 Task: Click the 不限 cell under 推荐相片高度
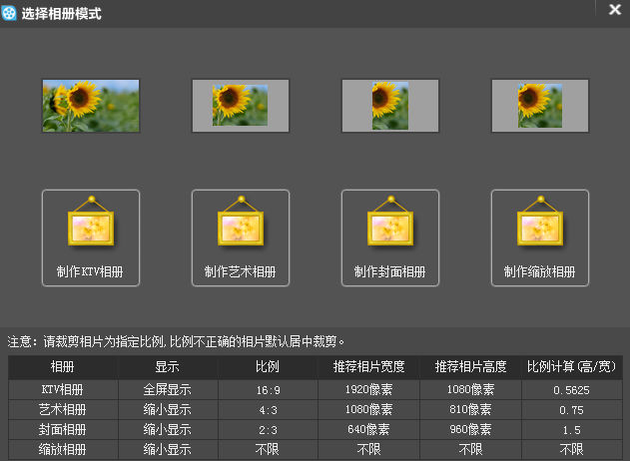(x=470, y=449)
